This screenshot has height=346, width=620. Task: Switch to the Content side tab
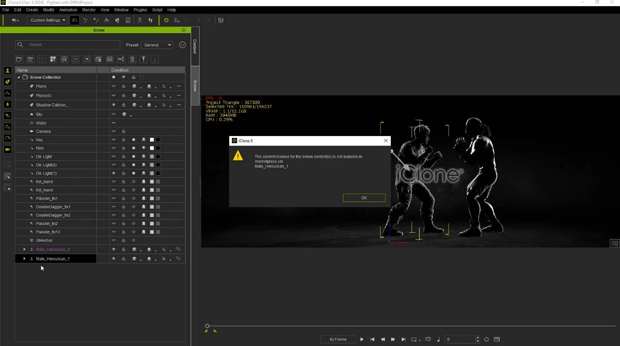point(195,46)
